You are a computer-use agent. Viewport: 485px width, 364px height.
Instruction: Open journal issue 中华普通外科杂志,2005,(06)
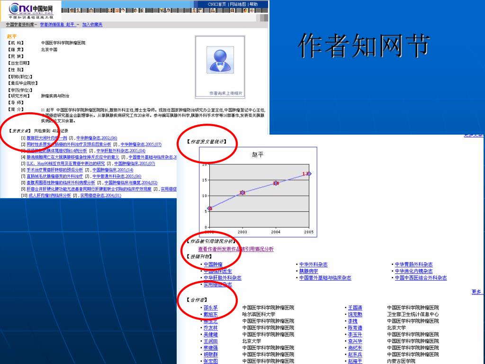(117, 176)
